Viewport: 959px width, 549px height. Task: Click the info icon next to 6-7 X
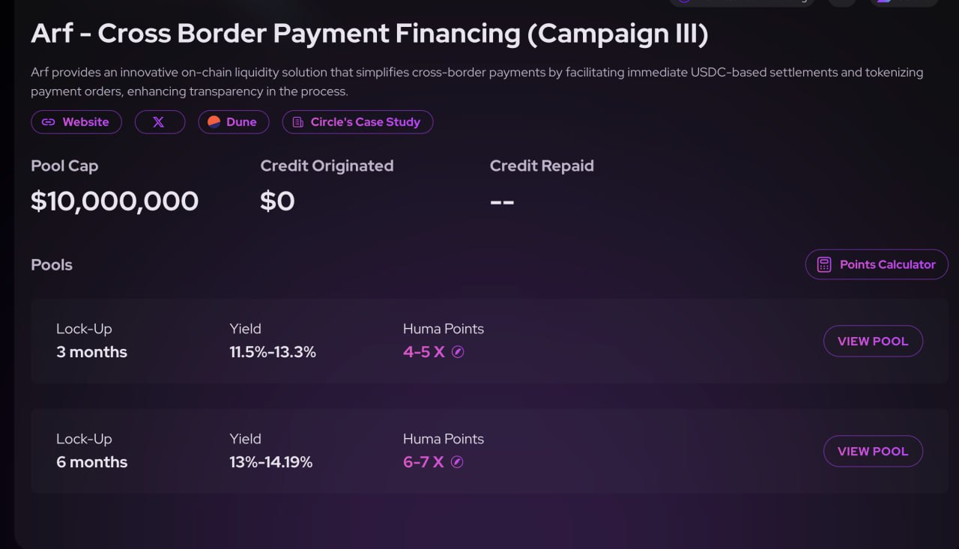tap(457, 462)
